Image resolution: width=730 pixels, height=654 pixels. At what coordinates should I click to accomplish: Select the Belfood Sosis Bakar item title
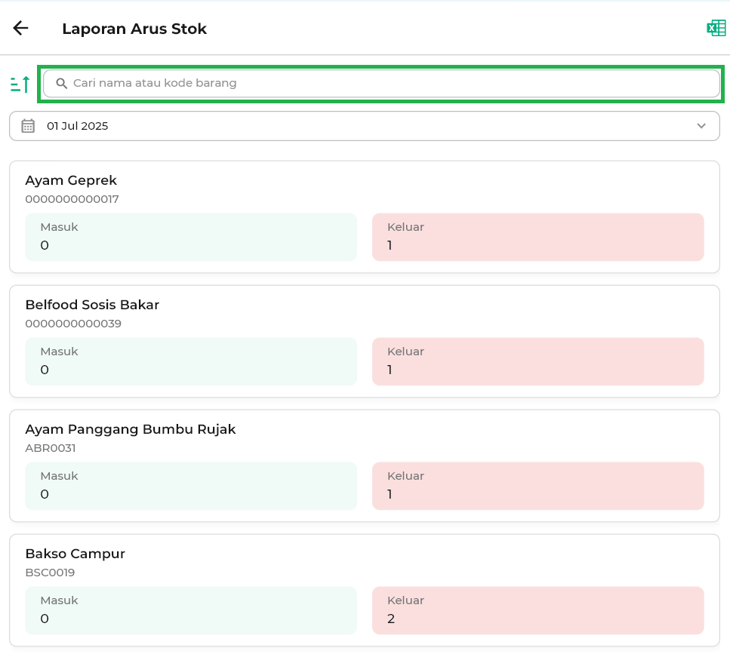(x=92, y=305)
